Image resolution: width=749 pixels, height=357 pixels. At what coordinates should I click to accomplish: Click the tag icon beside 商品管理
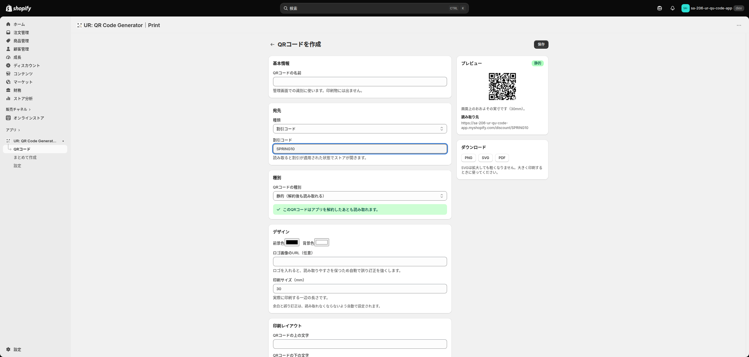(x=8, y=41)
